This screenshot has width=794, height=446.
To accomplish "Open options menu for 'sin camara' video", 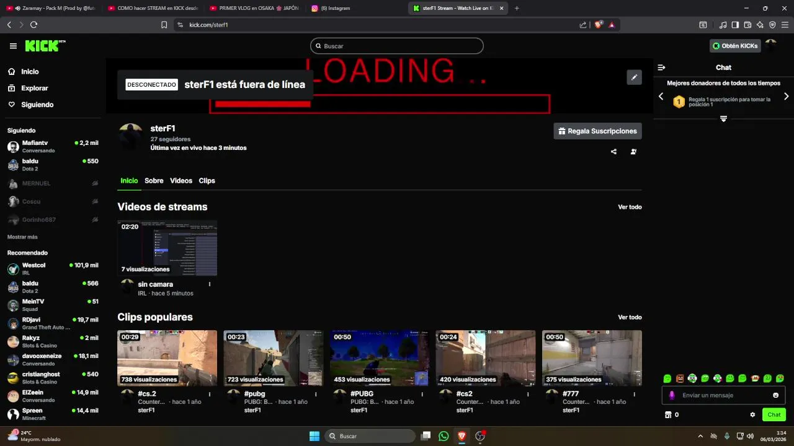I will 210,284.
